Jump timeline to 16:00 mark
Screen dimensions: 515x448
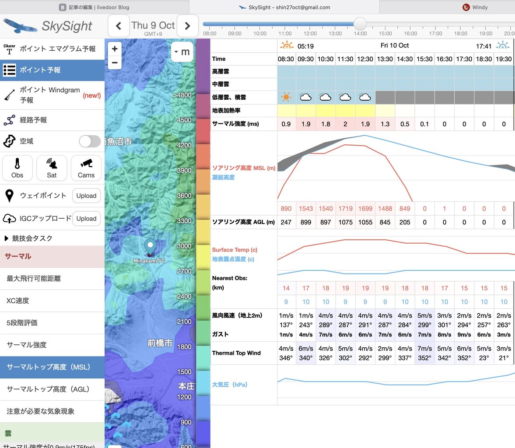point(410,34)
